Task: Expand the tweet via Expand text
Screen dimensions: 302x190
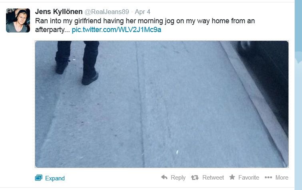Action: coord(55,178)
